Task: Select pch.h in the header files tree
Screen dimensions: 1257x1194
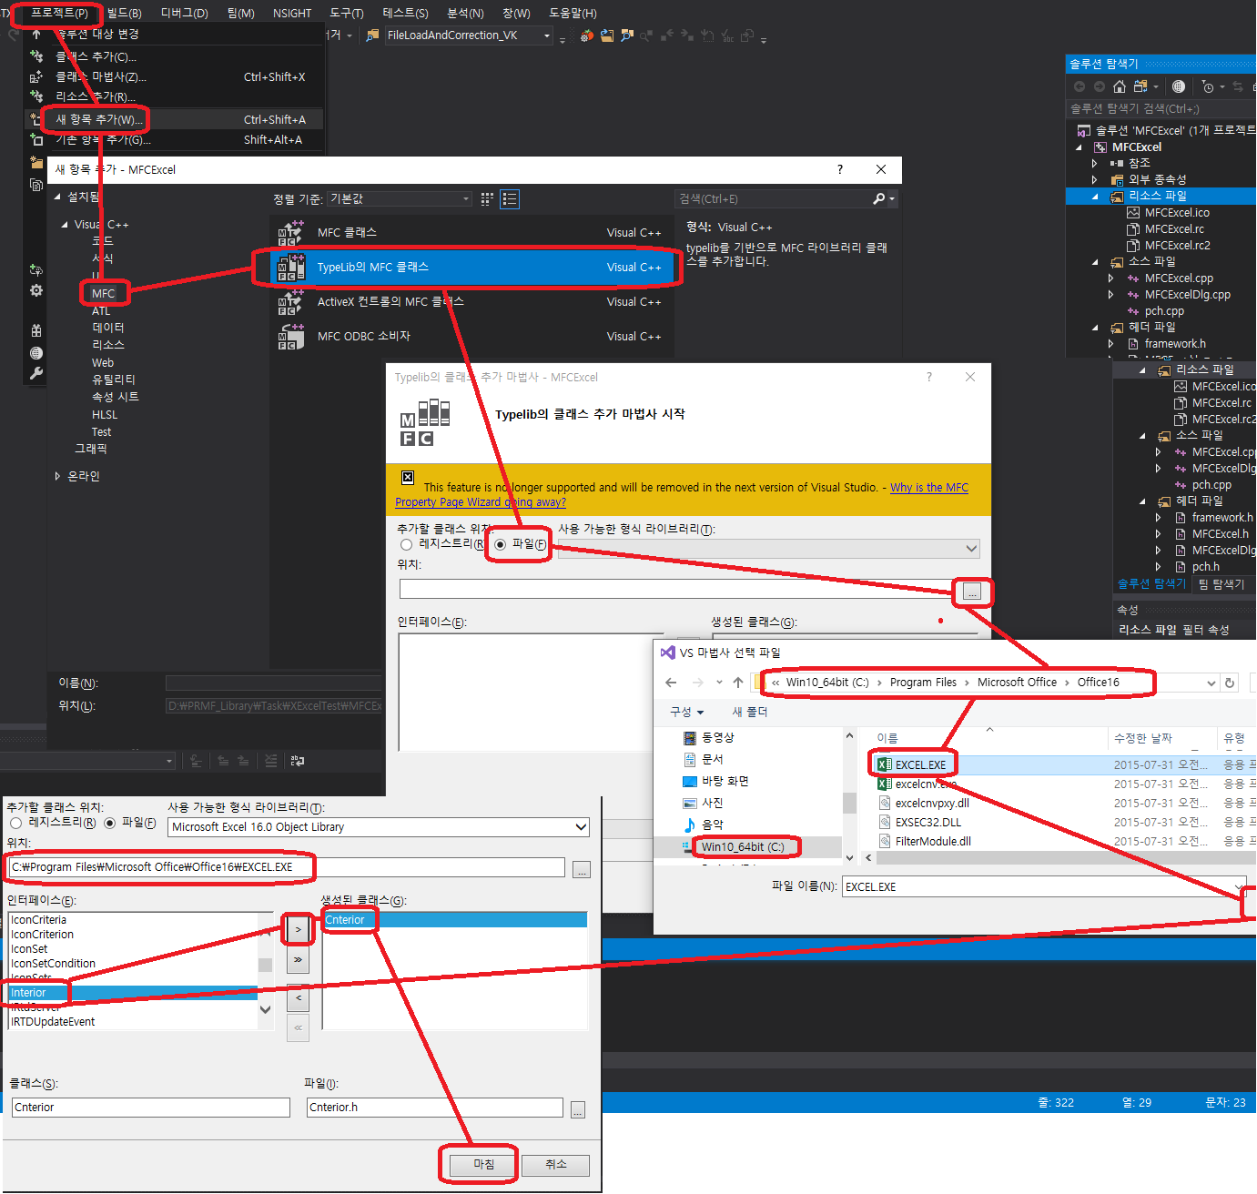Action: pyautogui.click(x=1206, y=567)
